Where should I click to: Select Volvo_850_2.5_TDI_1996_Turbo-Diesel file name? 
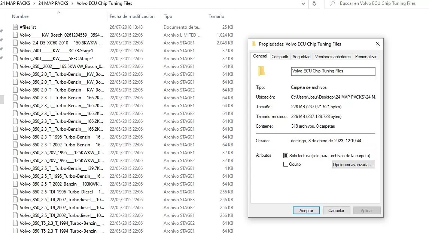(x=62, y=192)
